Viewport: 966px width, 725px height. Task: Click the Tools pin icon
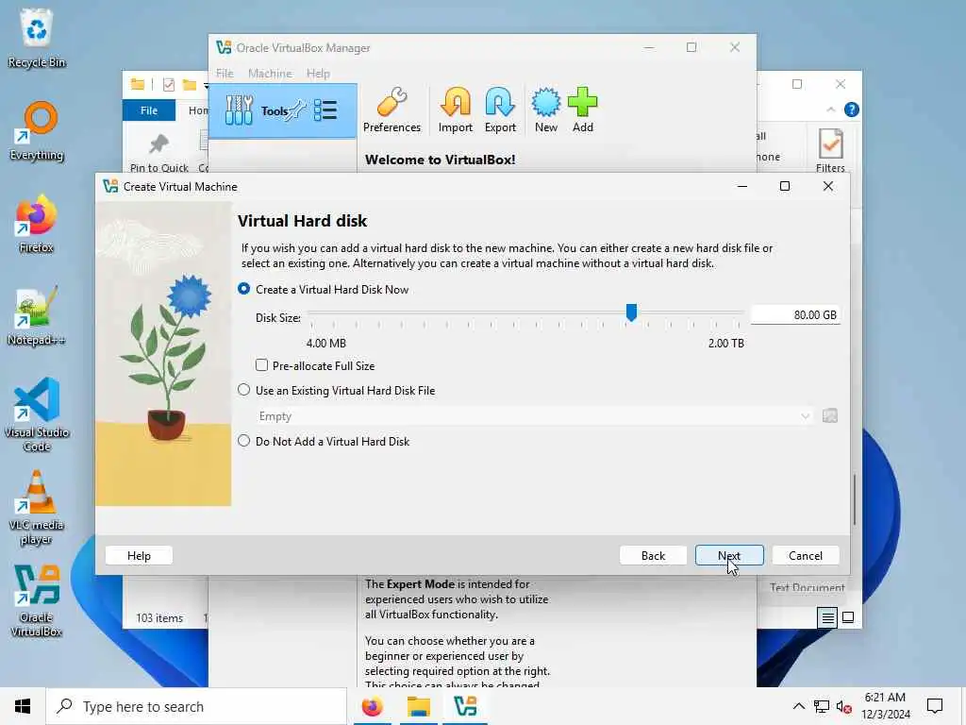[297, 110]
